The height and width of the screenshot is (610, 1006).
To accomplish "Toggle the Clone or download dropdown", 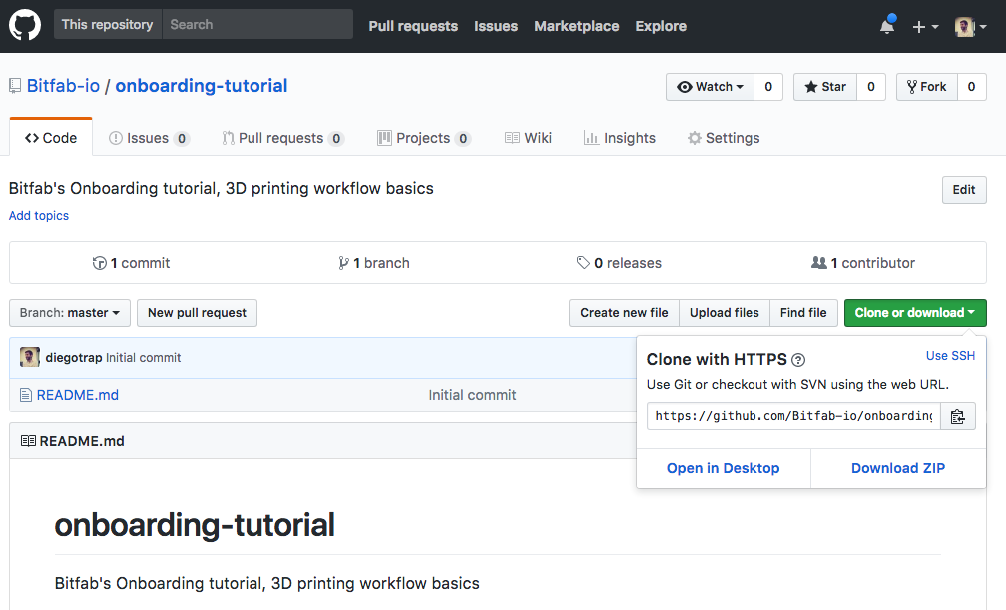I will (915, 313).
